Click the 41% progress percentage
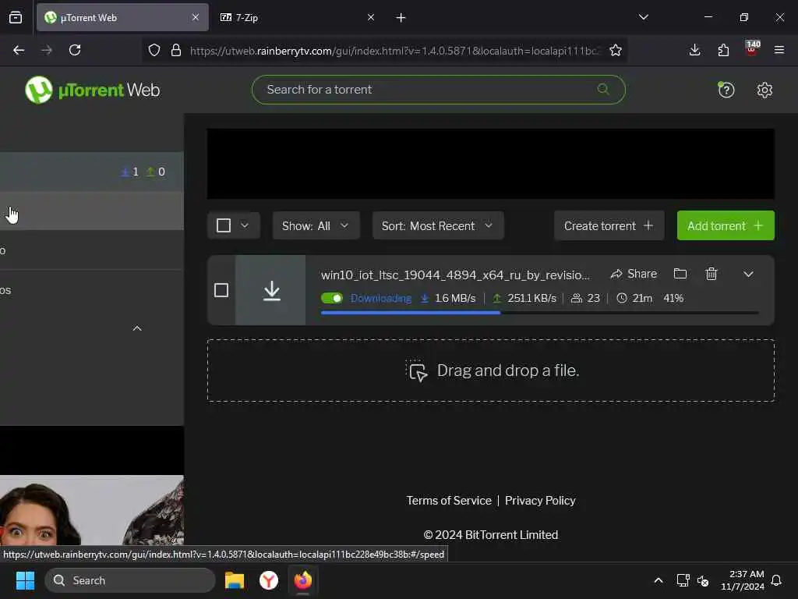798x599 pixels. [x=673, y=298]
